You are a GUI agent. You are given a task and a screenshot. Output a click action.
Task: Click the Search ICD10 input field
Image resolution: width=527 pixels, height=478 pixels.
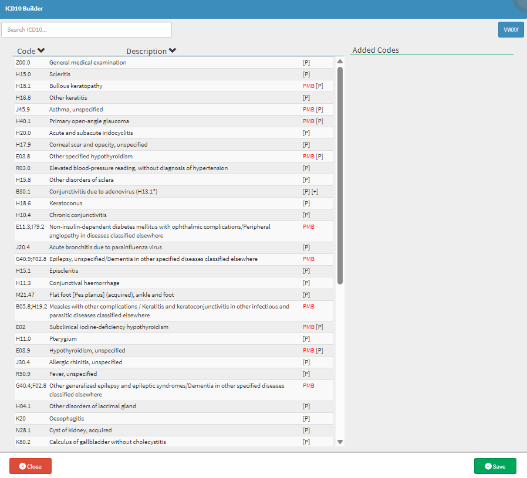[x=87, y=30]
